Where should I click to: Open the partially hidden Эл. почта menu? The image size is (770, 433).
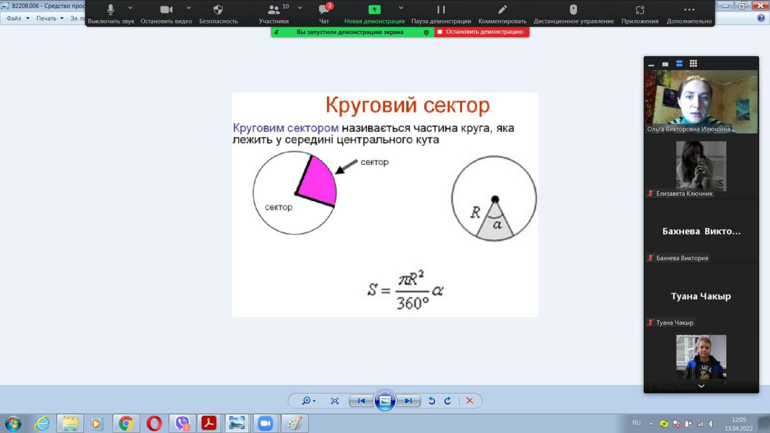[x=77, y=18]
